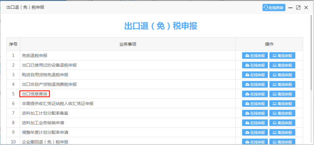Close the 出口退(免)税申报 window
The height and width of the screenshot is (145, 314).
click(x=306, y=8)
